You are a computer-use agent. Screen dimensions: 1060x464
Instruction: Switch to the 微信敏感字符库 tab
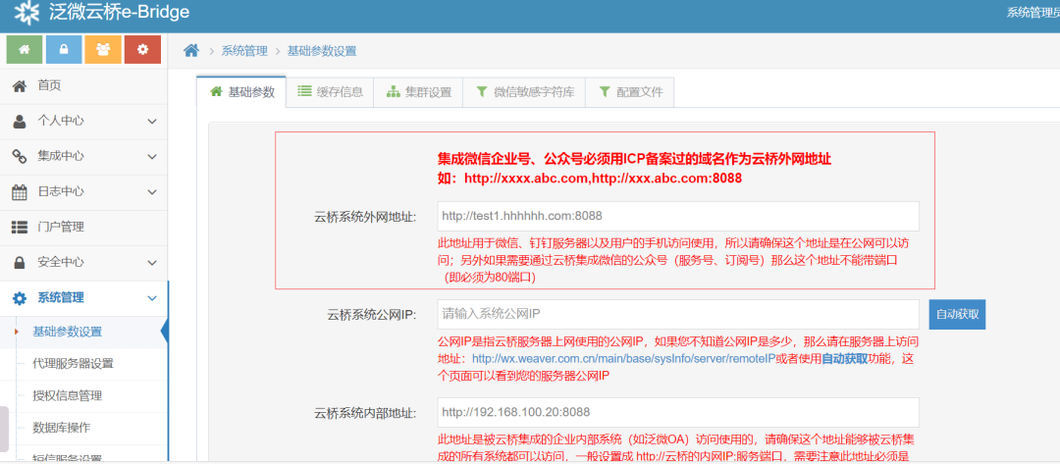click(x=524, y=92)
